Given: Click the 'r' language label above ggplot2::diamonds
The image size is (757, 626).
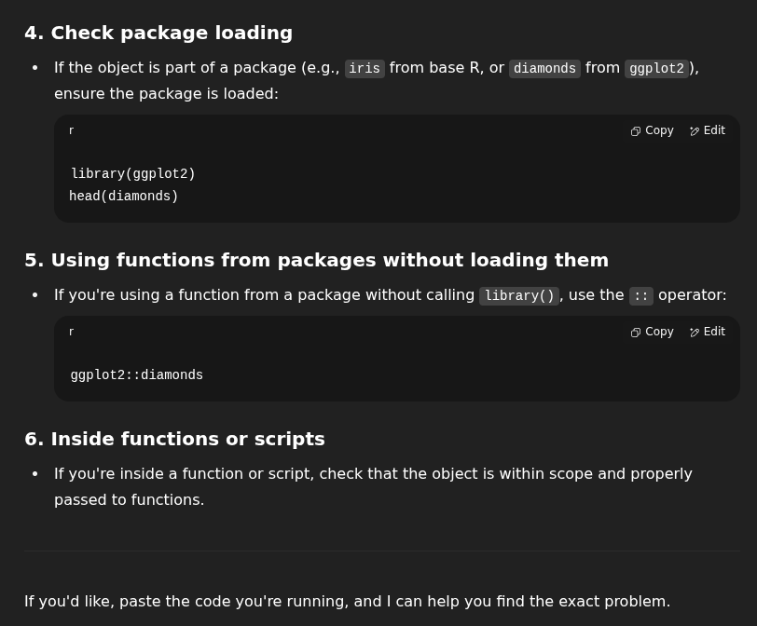Looking at the screenshot, I should click(71, 332).
